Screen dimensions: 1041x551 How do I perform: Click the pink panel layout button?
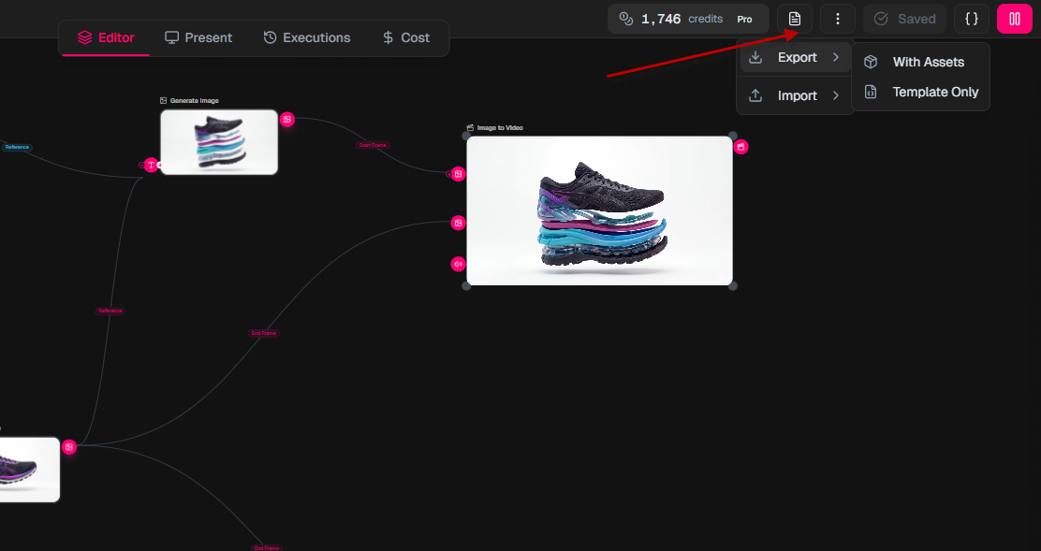click(1014, 19)
